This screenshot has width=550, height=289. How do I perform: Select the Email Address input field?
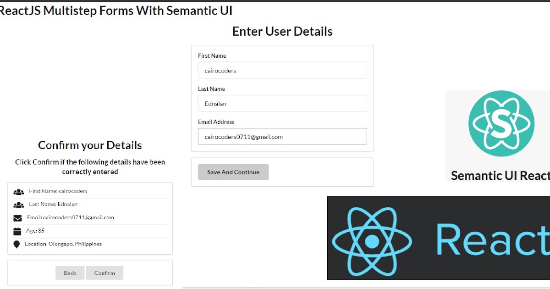282,136
